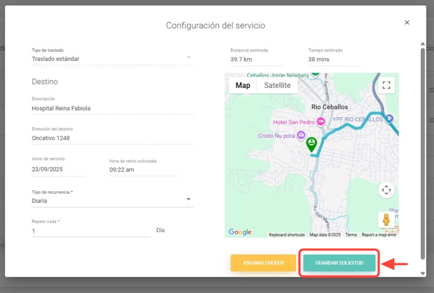
Task: Switch to the Satellite map view
Action: pos(277,85)
